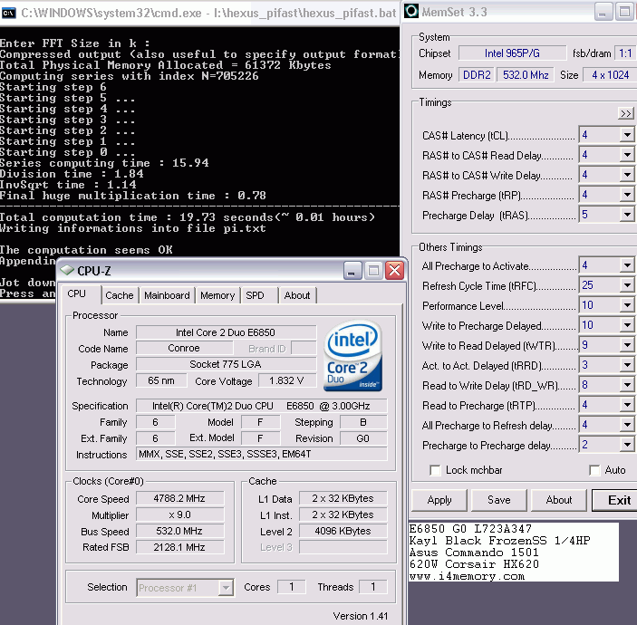
Task: Open the All Precharge to Refresh delay dropdown
Action: coord(627,425)
